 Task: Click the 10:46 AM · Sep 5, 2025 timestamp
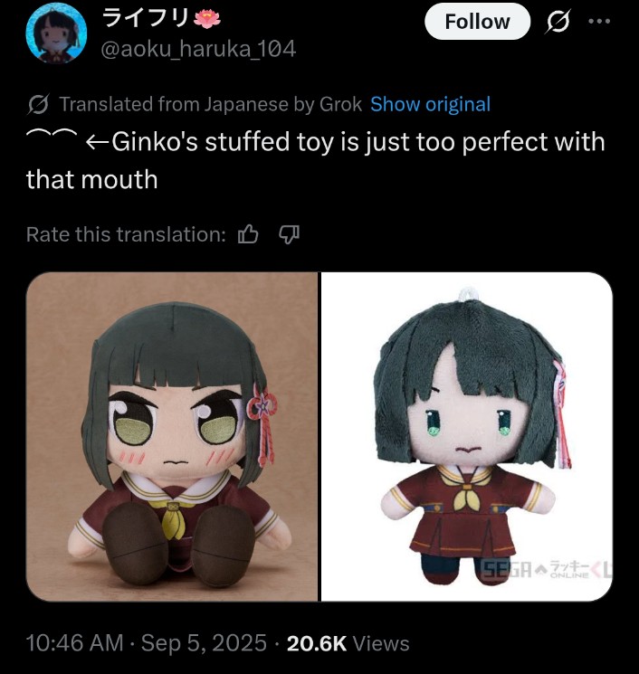(x=147, y=643)
